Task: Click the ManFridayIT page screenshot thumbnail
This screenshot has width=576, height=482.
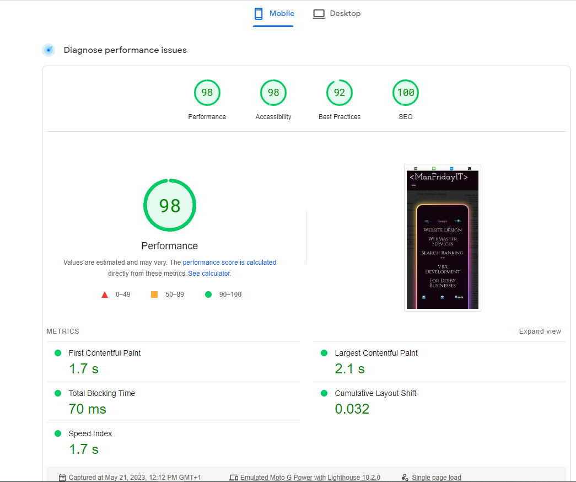Action: coord(443,238)
